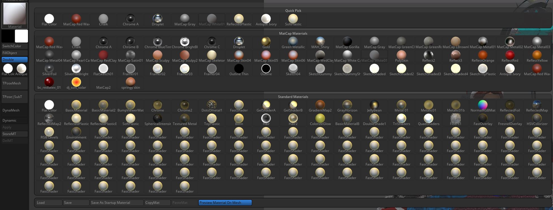Pick the dj_soft_solar material

coord(76,83)
